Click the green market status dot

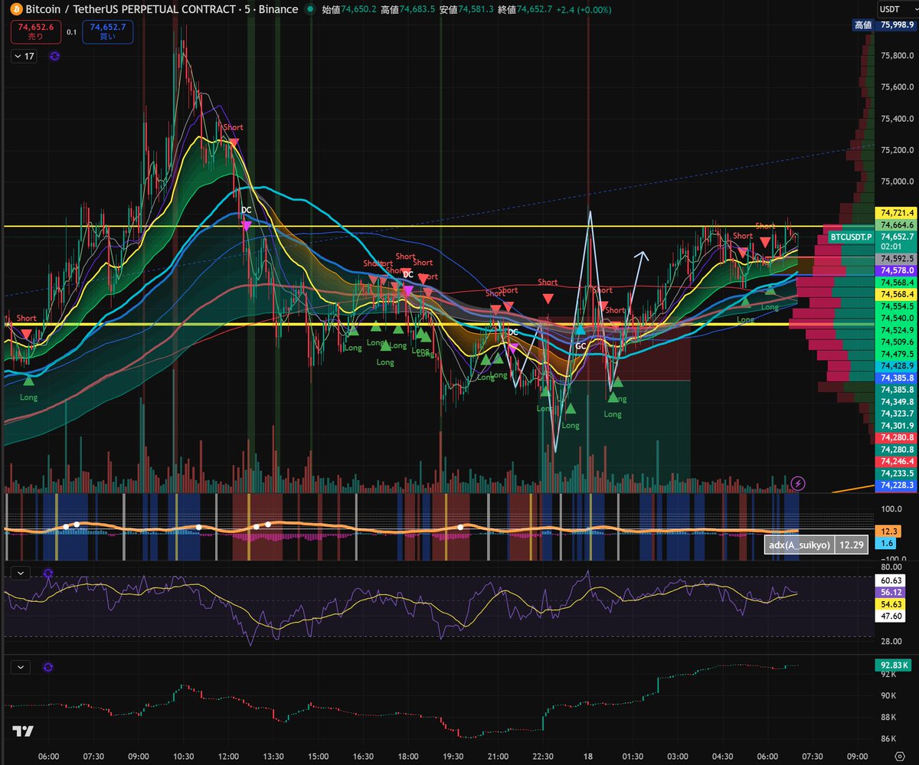(x=309, y=9)
